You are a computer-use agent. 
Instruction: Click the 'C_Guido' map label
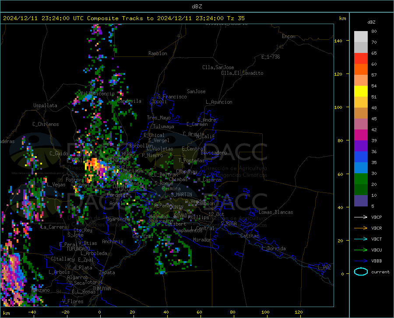pos(59,154)
